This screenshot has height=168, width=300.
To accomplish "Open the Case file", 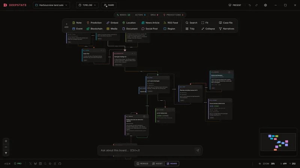I will click(226, 23).
